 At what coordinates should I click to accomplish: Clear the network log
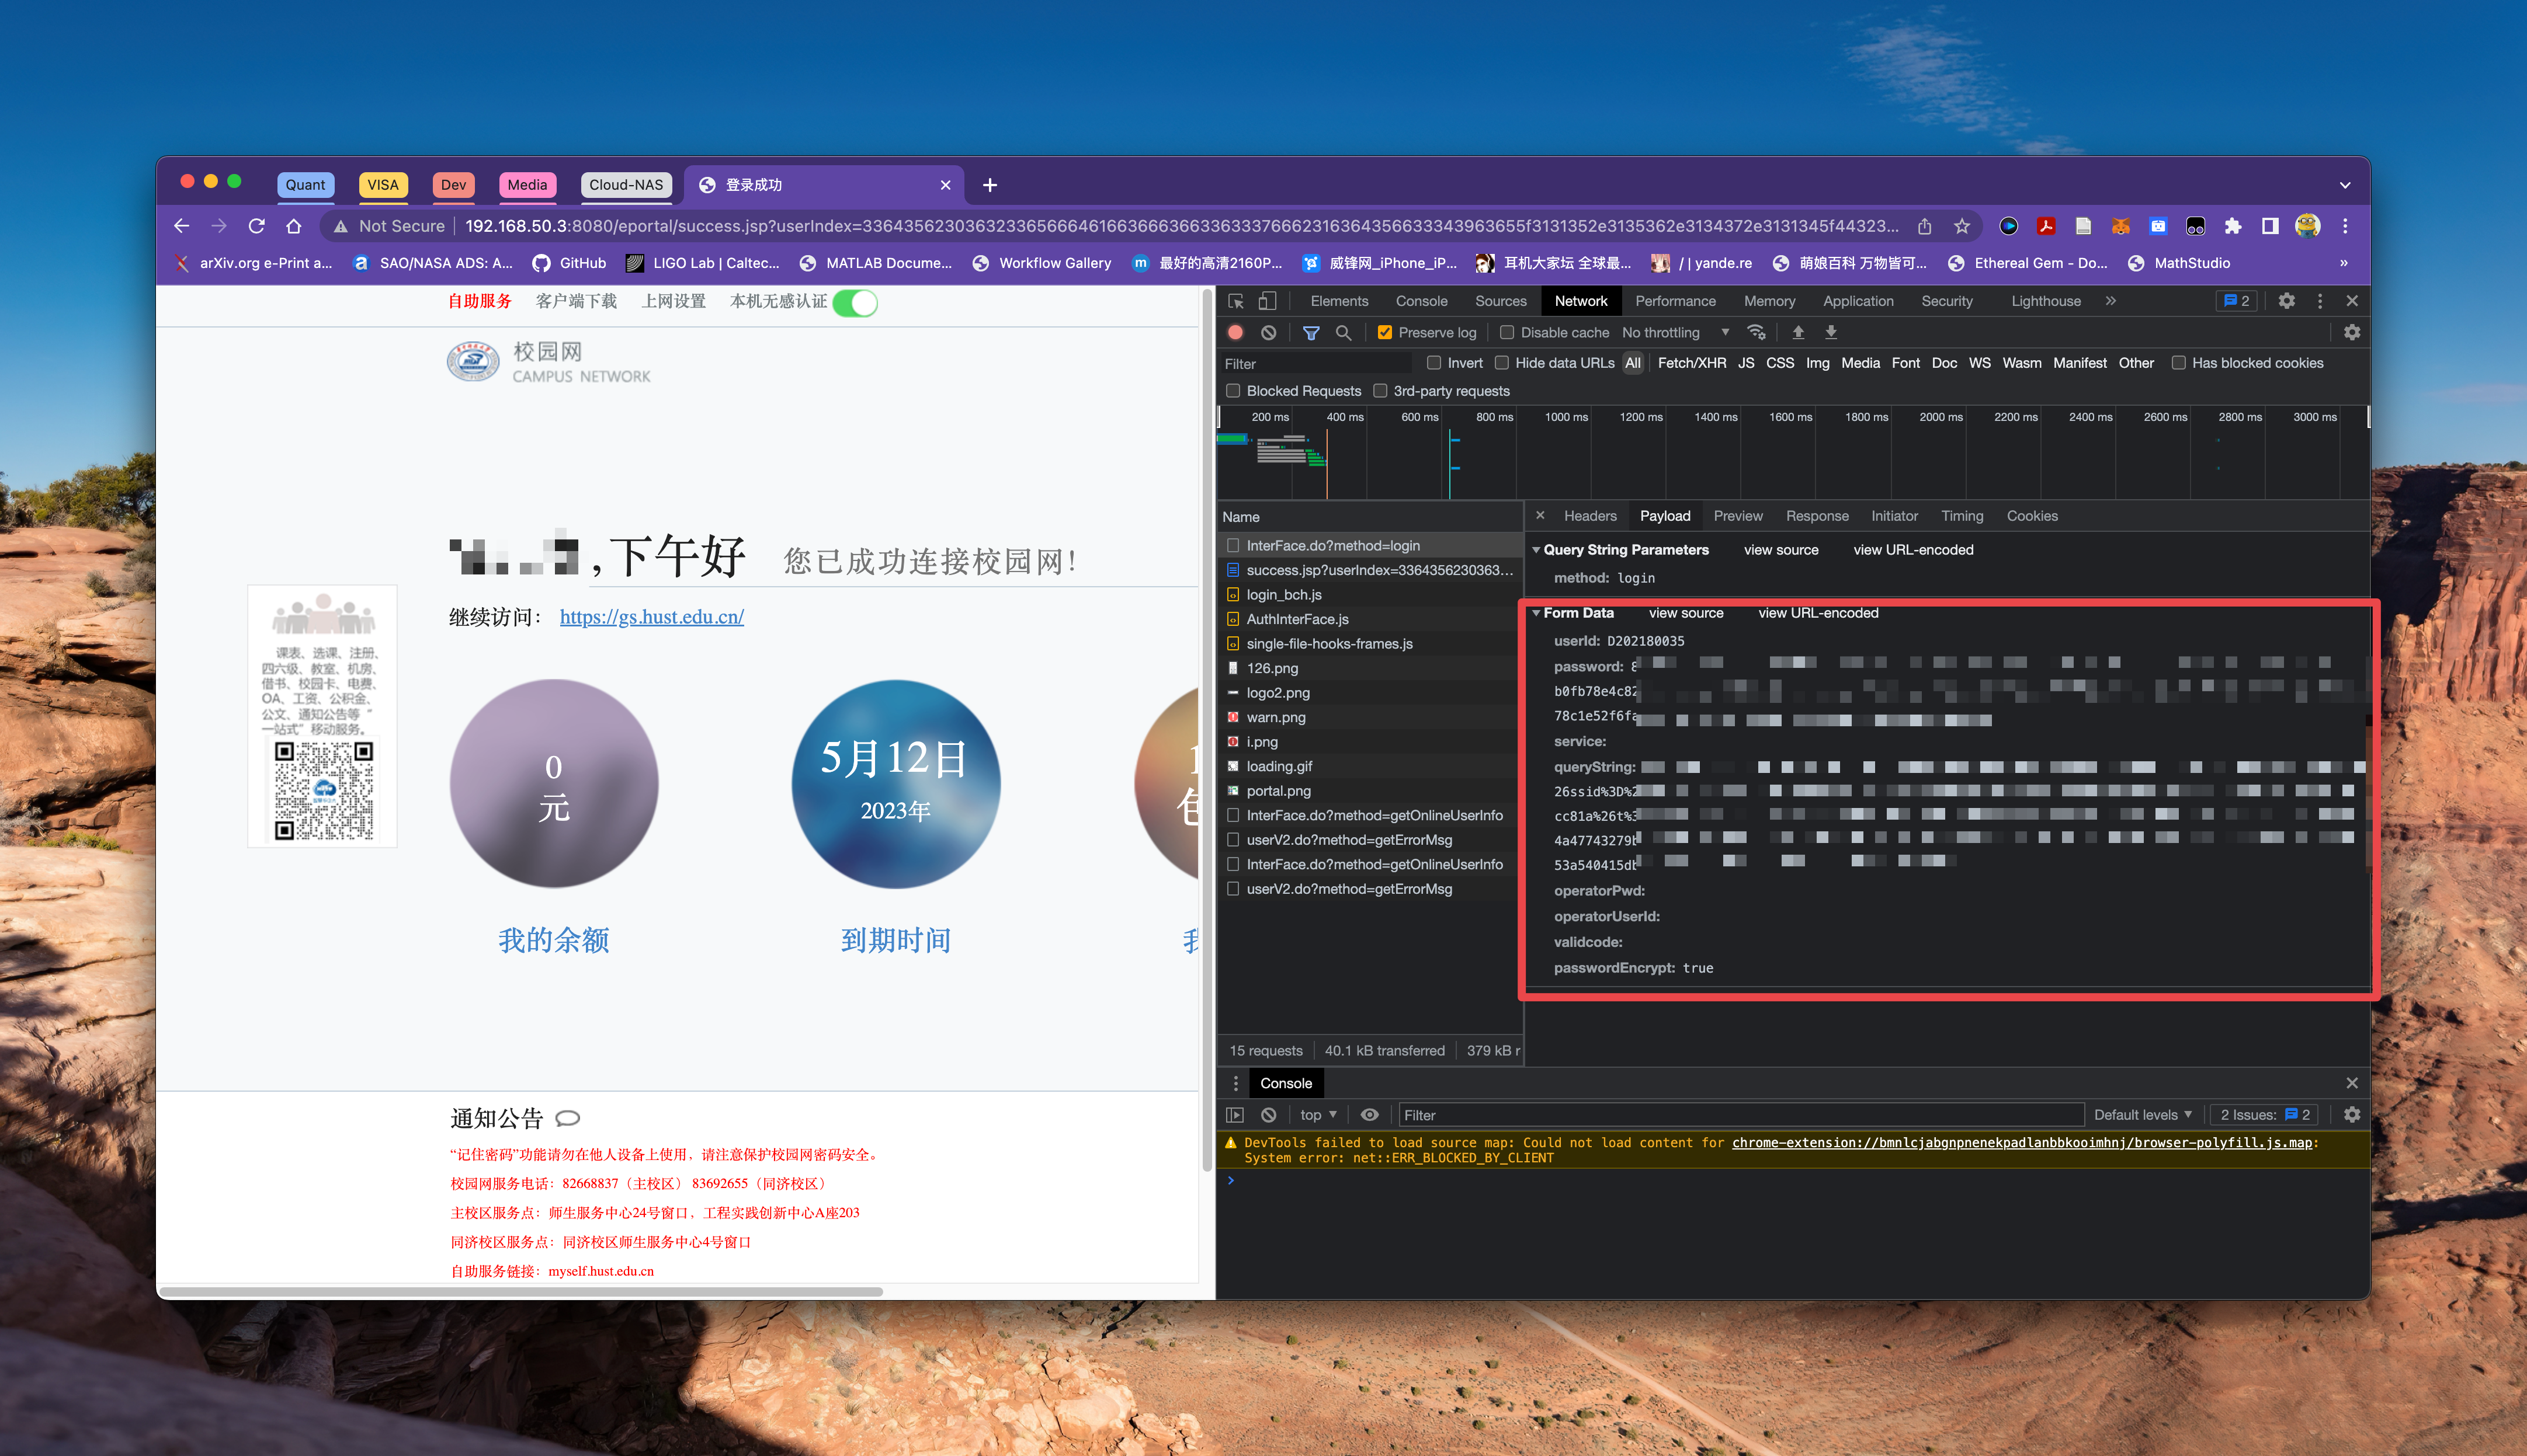point(1269,332)
